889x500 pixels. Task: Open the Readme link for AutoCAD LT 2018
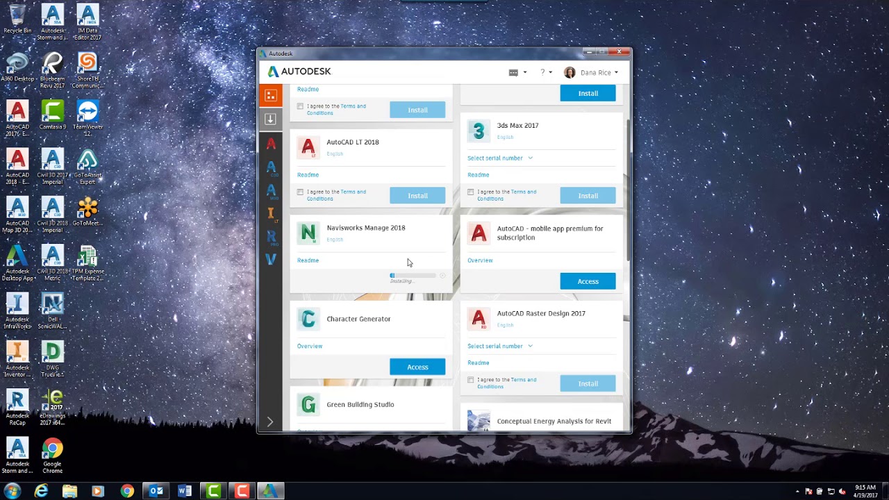308,175
